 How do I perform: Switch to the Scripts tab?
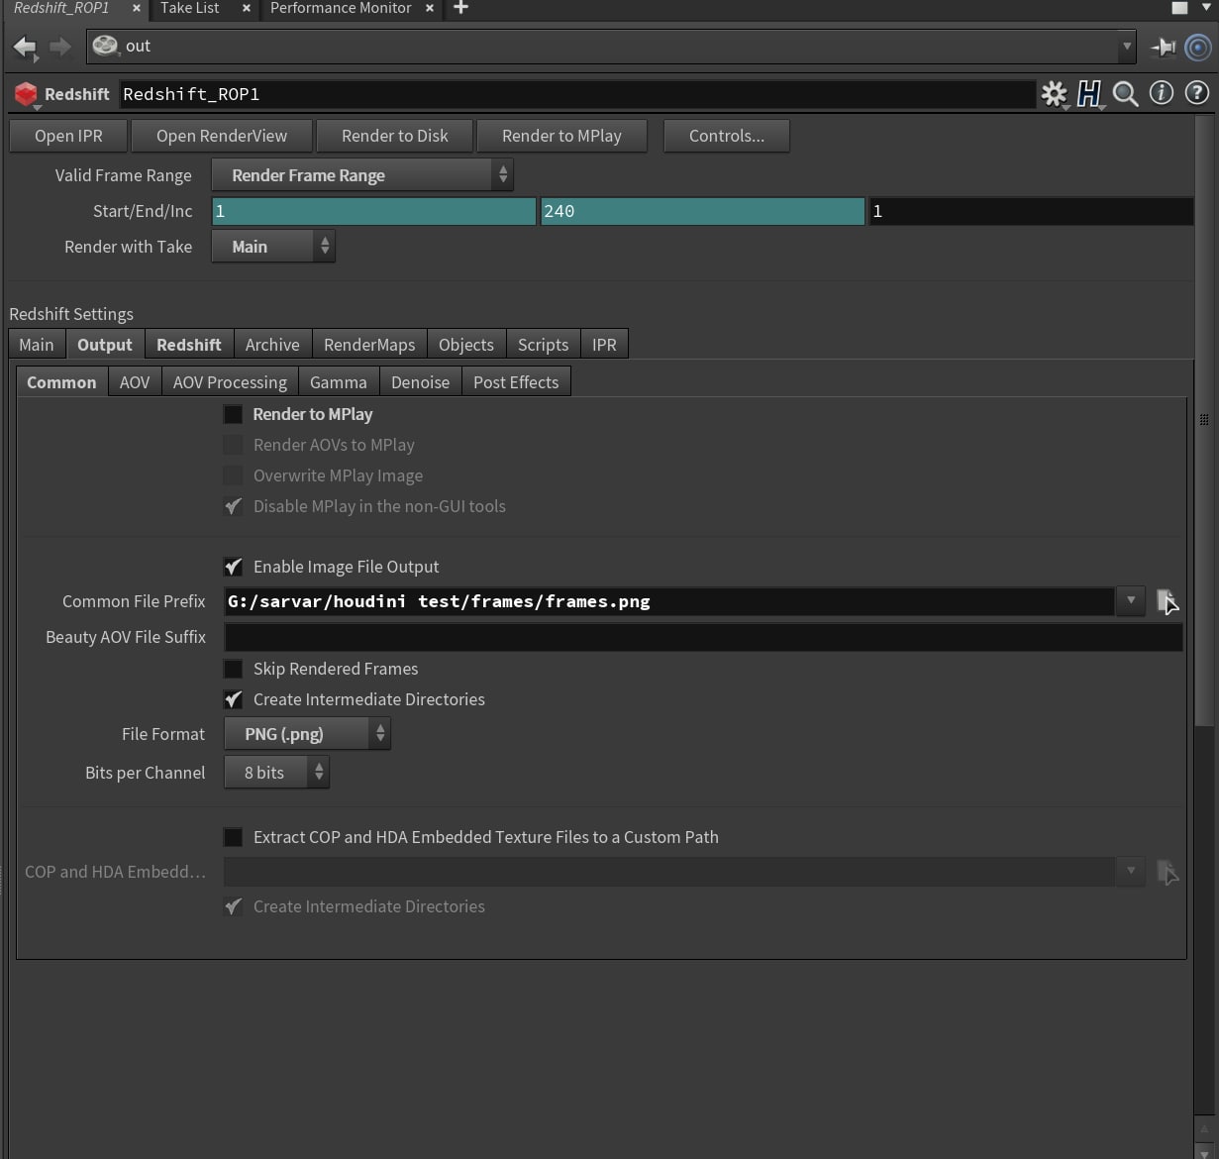[x=543, y=345]
